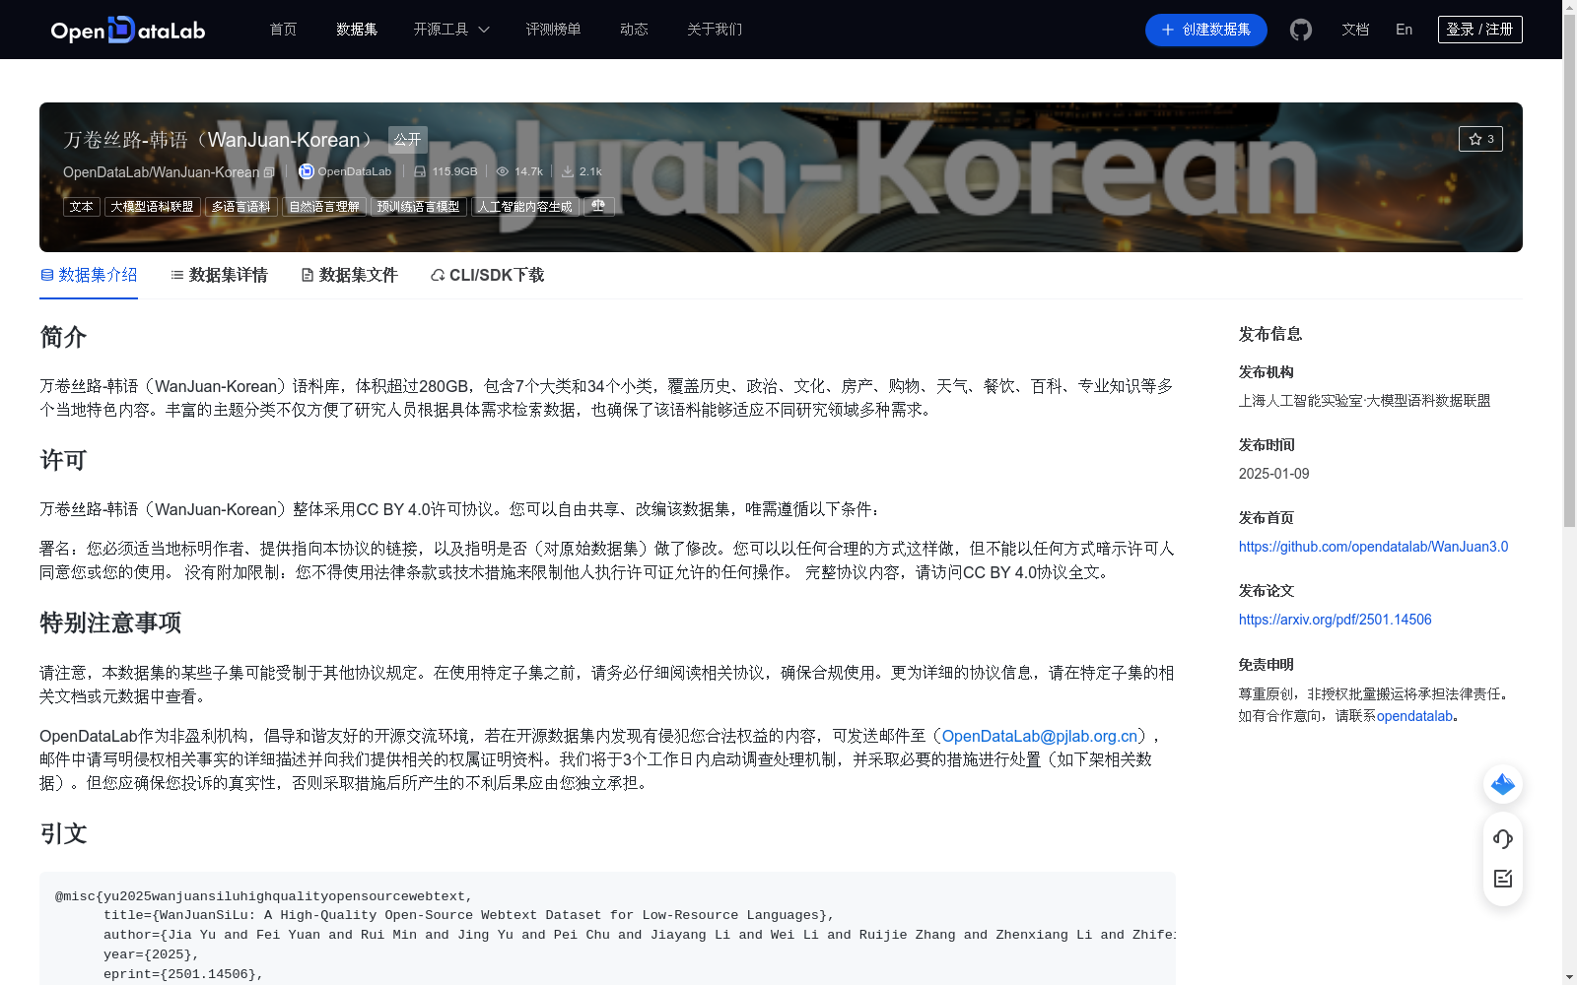Click the 免责申明 heading
The image size is (1577, 985).
pyautogui.click(x=1267, y=665)
